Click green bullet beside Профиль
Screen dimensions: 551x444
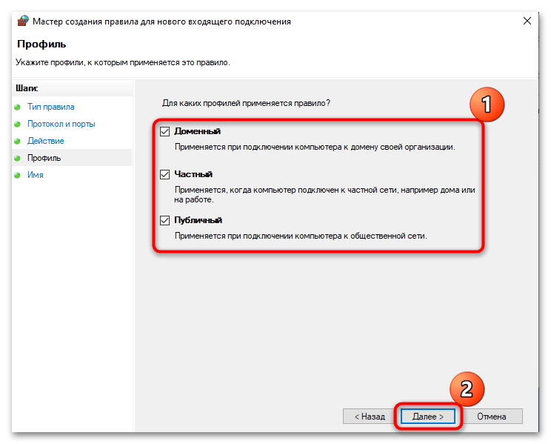coord(17,159)
